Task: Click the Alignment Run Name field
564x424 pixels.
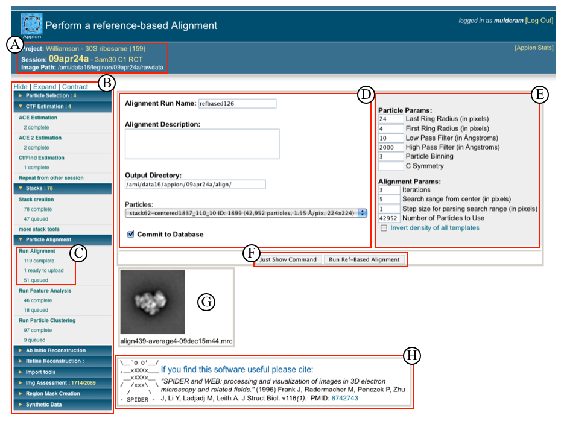Action: pos(237,104)
